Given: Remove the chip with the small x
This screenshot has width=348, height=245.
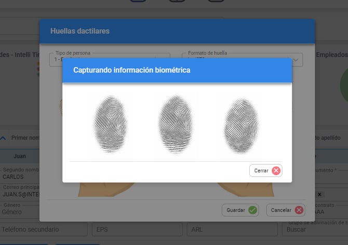Looking at the screenshot, I should pyautogui.click(x=319, y=194).
